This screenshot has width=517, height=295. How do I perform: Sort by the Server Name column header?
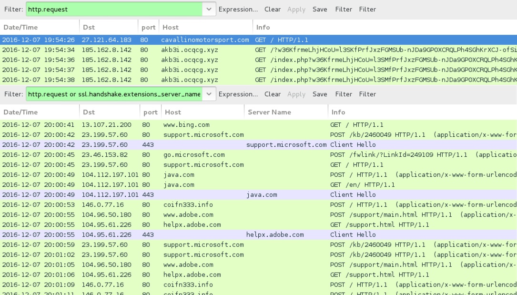pos(286,112)
